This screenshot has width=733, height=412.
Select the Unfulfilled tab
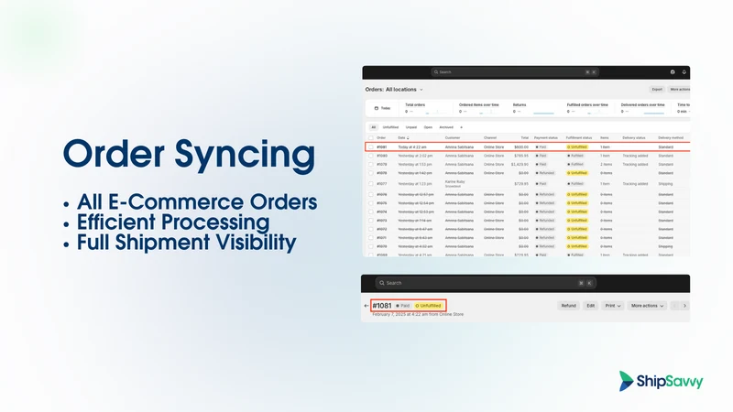pos(390,127)
